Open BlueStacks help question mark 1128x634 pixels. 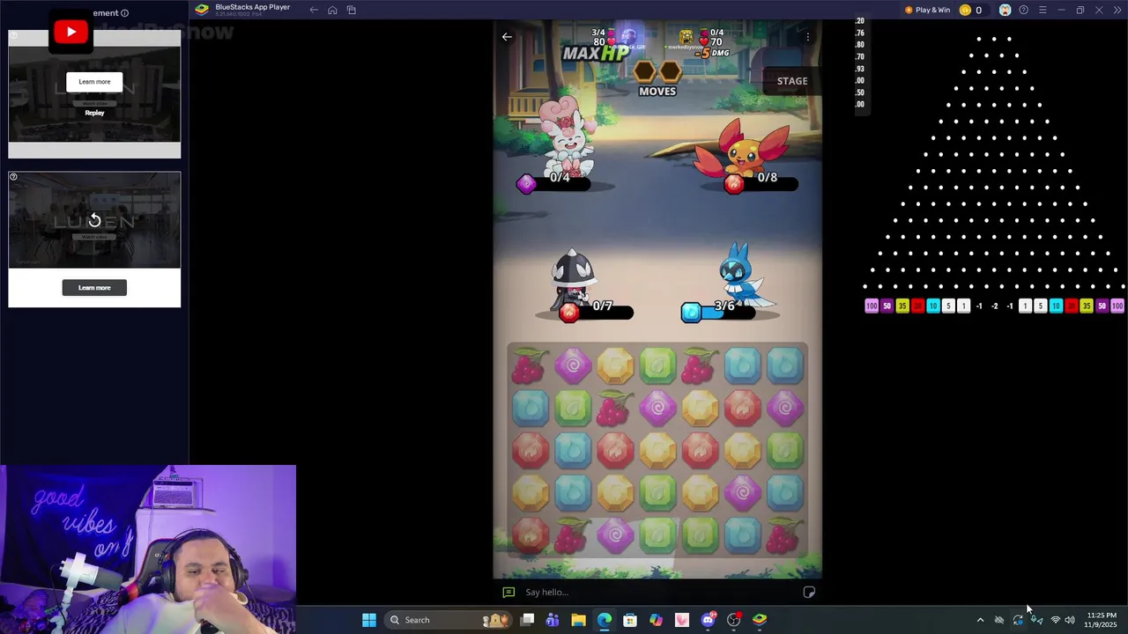click(x=1023, y=10)
